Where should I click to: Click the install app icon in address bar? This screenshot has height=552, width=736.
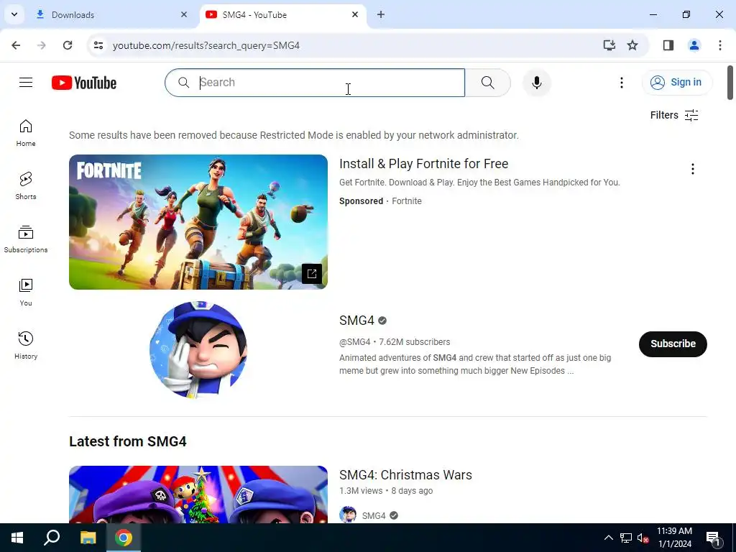pyautogui.click(x=609, y=45)
